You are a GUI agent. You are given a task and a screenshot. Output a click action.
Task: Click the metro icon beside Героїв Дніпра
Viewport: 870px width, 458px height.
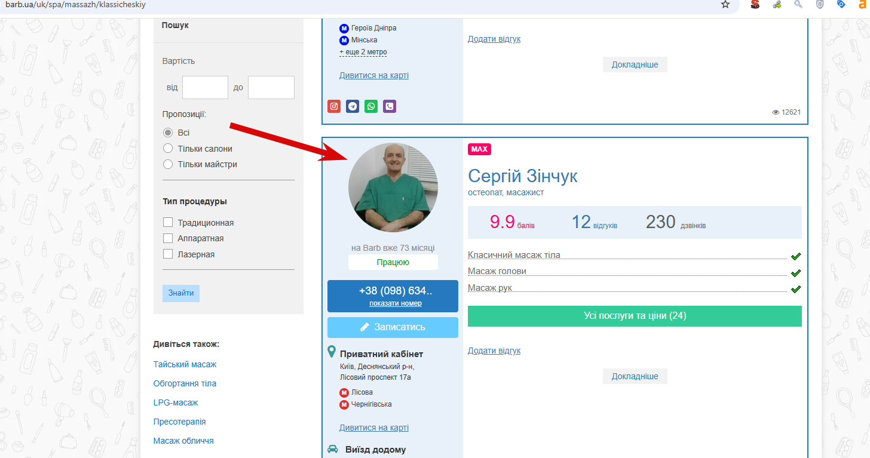(x=344, y=29)
